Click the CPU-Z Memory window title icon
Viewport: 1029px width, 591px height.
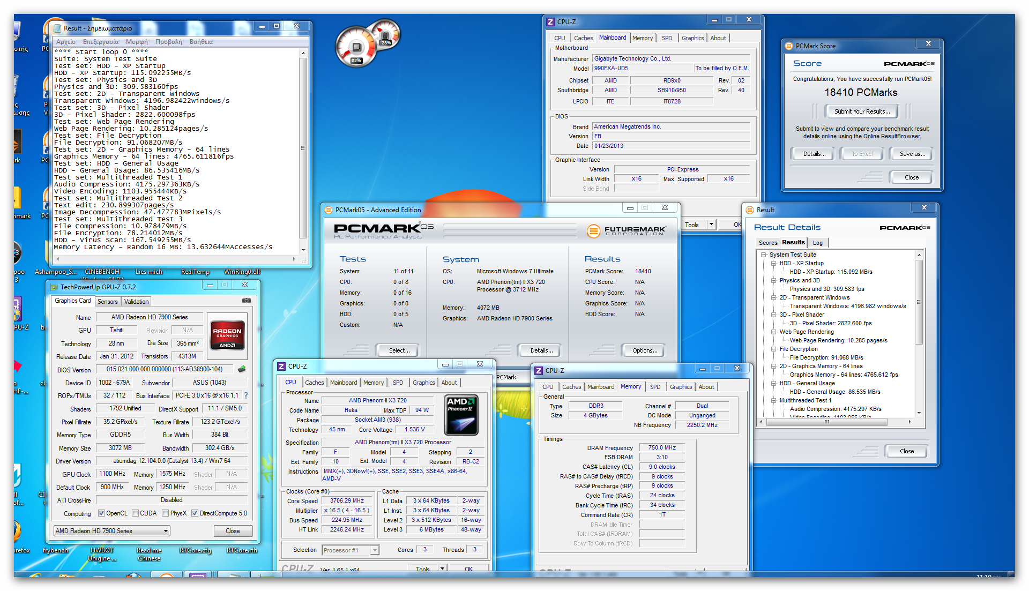[539, 371]
